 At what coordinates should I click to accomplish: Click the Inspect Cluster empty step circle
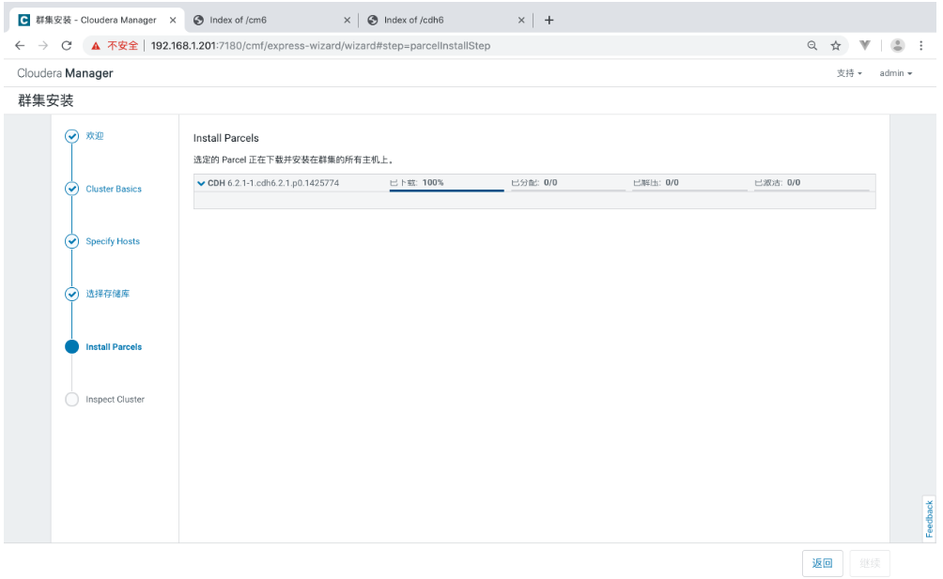pos(71,400)
